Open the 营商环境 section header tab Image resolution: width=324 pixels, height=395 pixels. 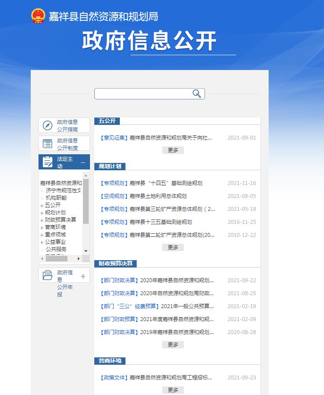[110, 361]
